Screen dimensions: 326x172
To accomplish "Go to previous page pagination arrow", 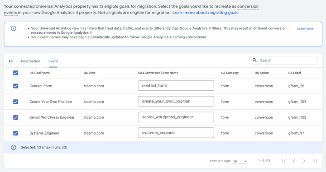I will tap(294, 161).
